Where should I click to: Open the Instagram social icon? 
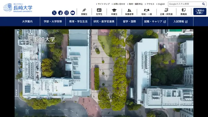[x=67, y=13]
